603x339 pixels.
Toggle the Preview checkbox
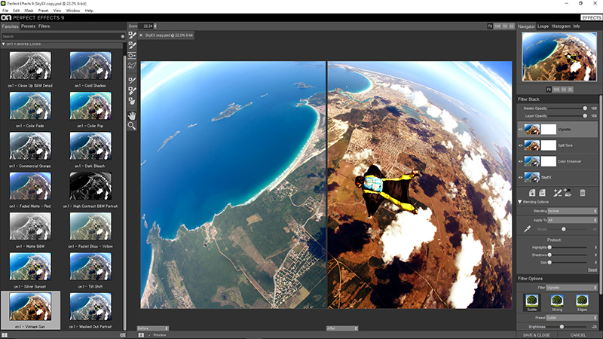coord(149,335)
